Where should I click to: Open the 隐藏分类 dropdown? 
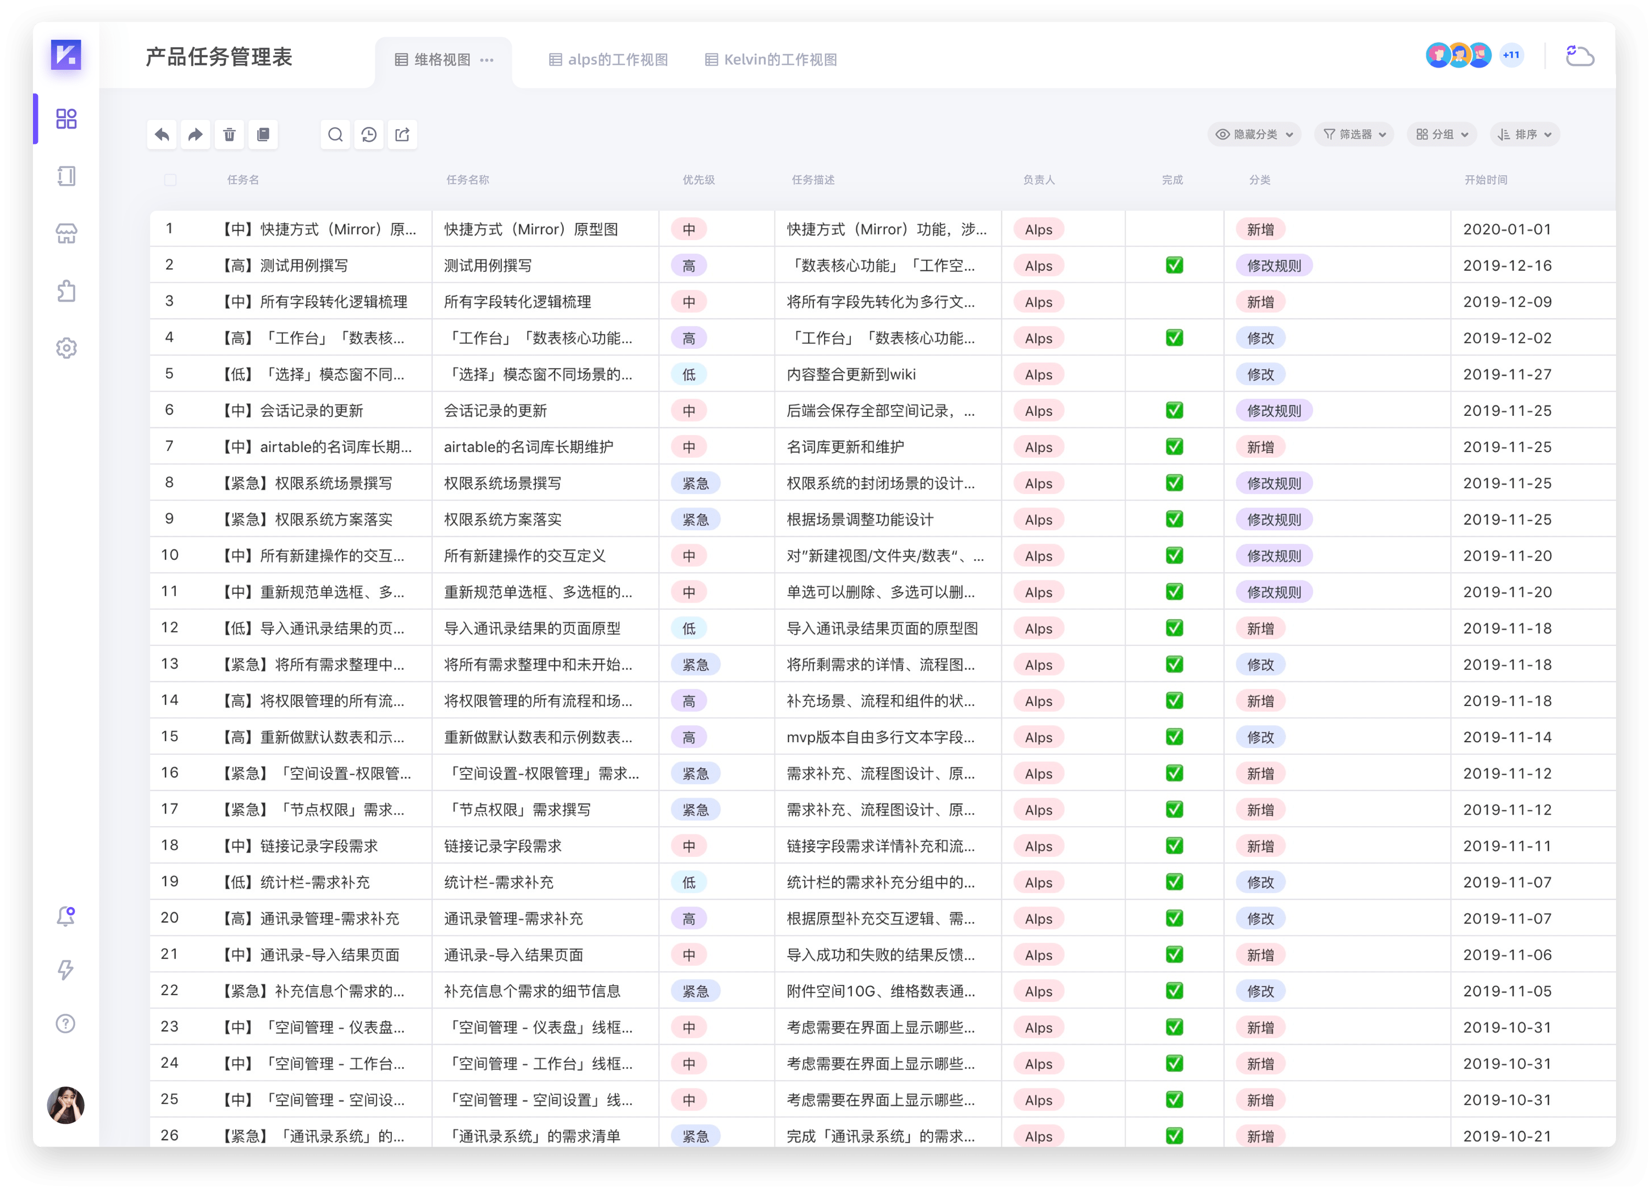pos(1255,135)
